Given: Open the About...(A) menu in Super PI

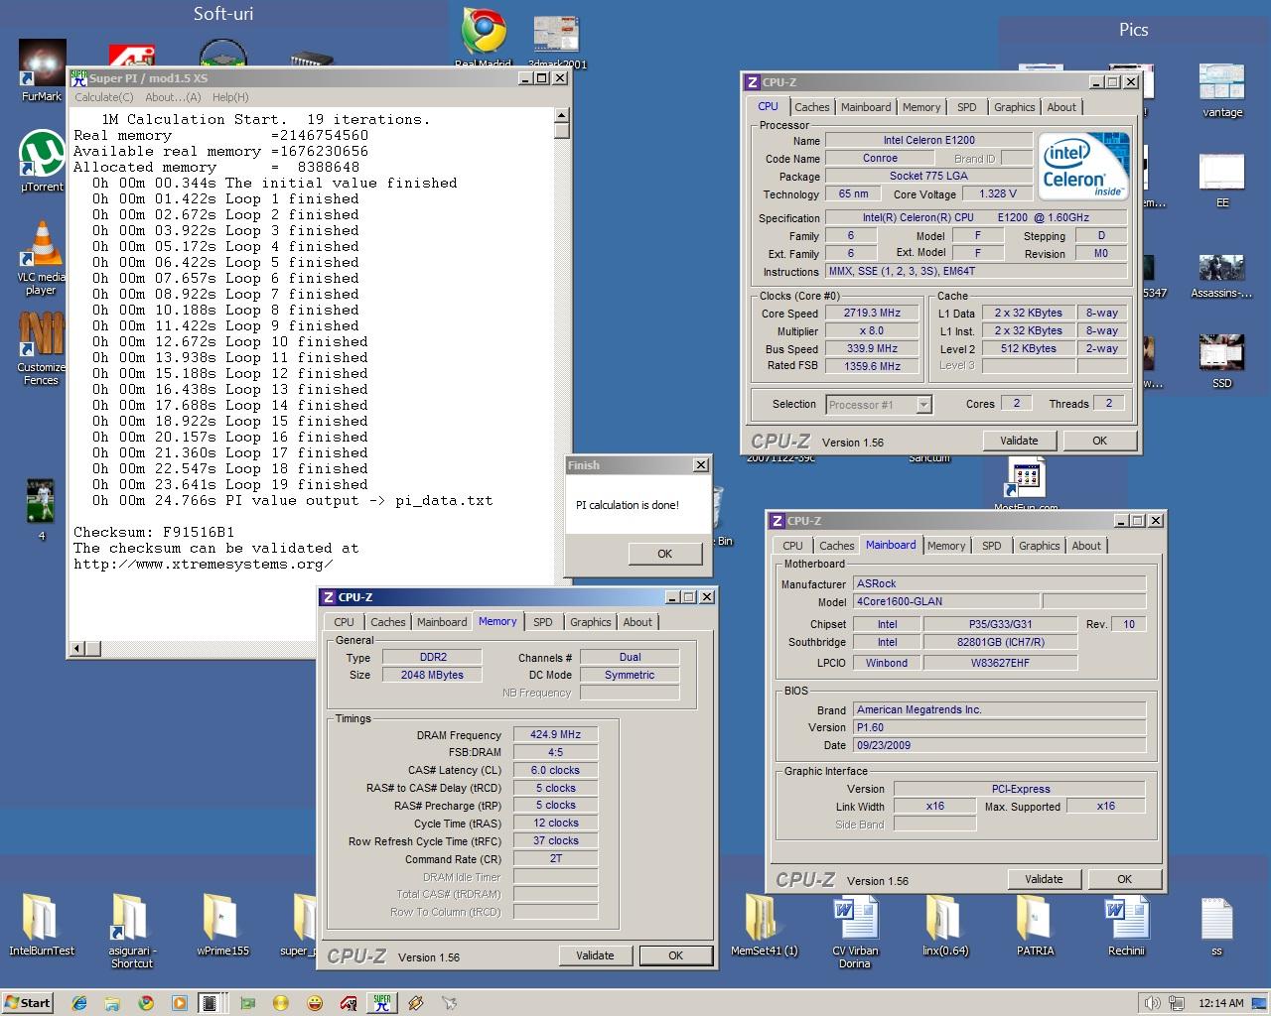Looking at the screenshot, I should (x=173, y=97).
